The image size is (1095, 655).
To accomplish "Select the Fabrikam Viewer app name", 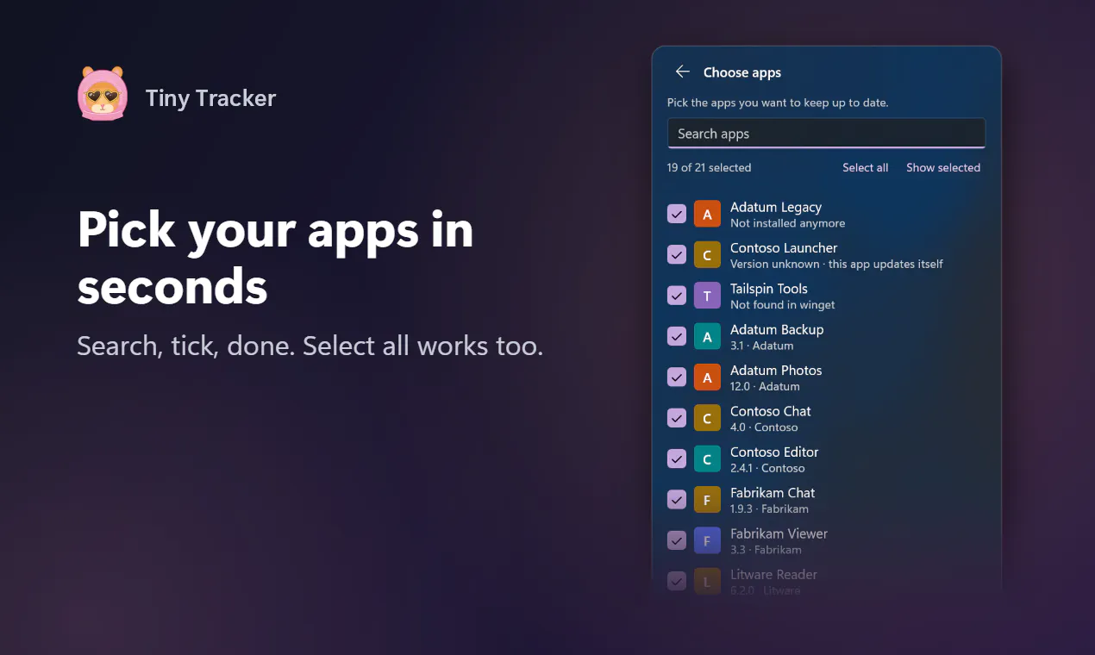I will pos(779,533).
